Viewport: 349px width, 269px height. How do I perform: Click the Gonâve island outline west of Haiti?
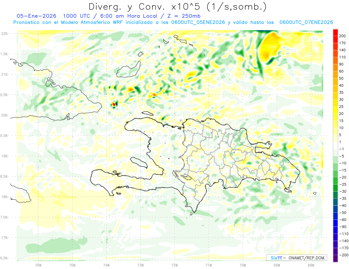pyautogui.click(x=139, y=163)
